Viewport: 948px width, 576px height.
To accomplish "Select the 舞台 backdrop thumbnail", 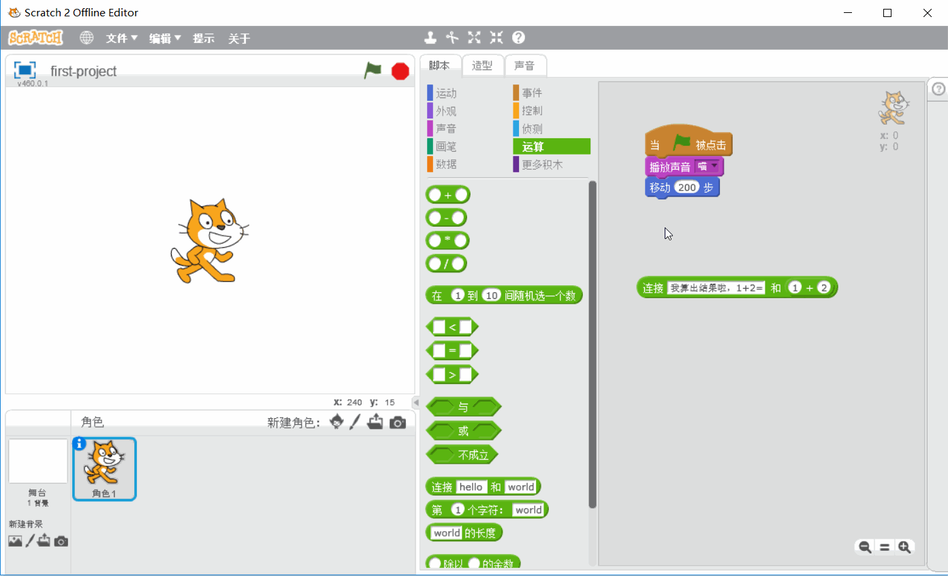I will point(37,461).
